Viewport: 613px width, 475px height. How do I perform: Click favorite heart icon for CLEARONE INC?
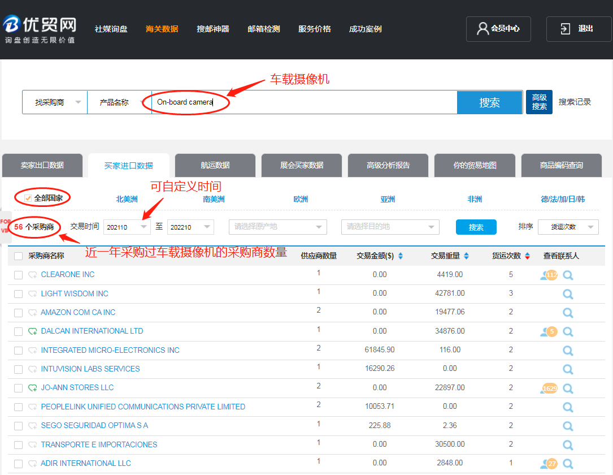click(32, 275)
